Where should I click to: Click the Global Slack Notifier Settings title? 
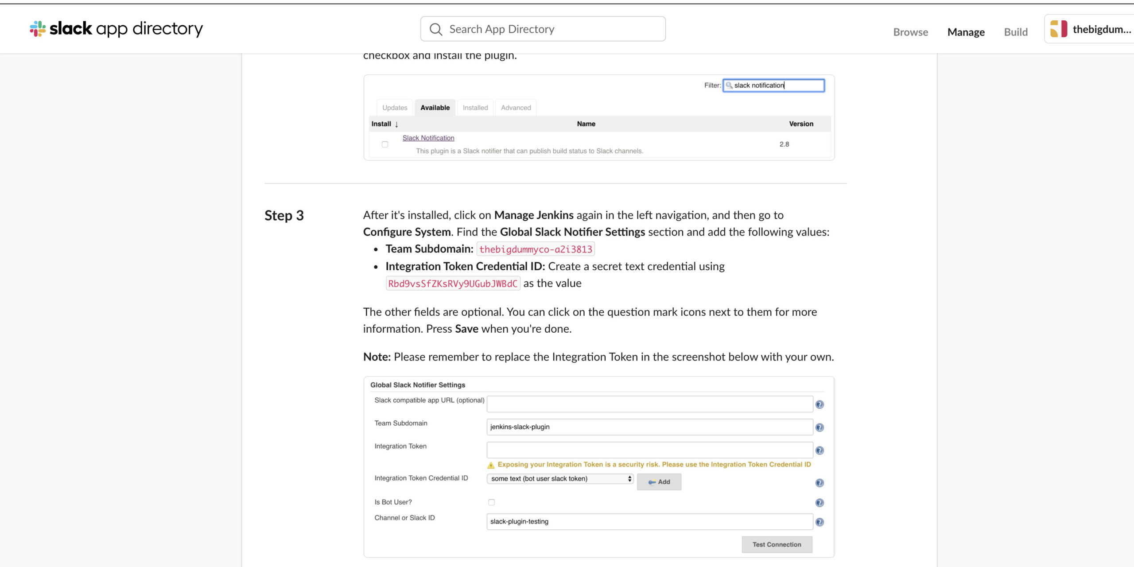click(x=418, y=385)
